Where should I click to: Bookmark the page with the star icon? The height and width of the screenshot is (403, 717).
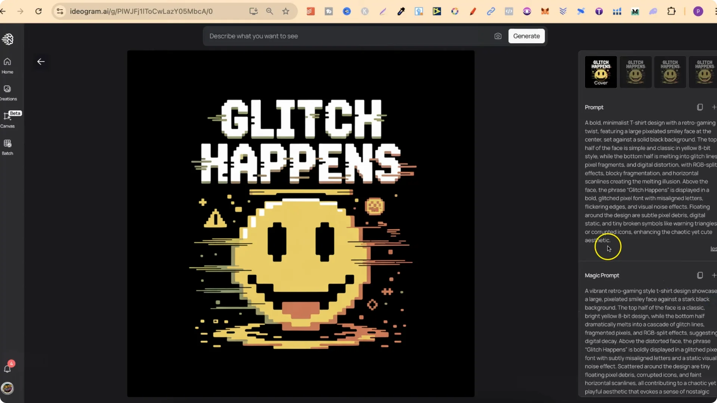286,11
